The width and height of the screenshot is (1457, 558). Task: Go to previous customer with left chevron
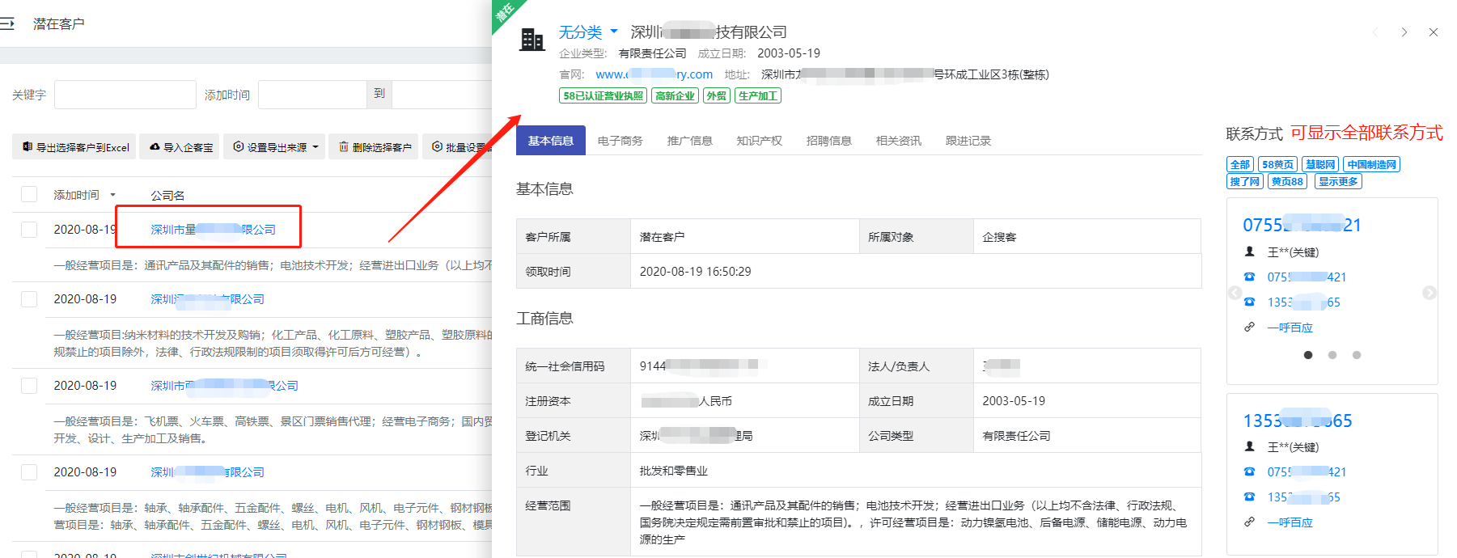point(1374,32)
